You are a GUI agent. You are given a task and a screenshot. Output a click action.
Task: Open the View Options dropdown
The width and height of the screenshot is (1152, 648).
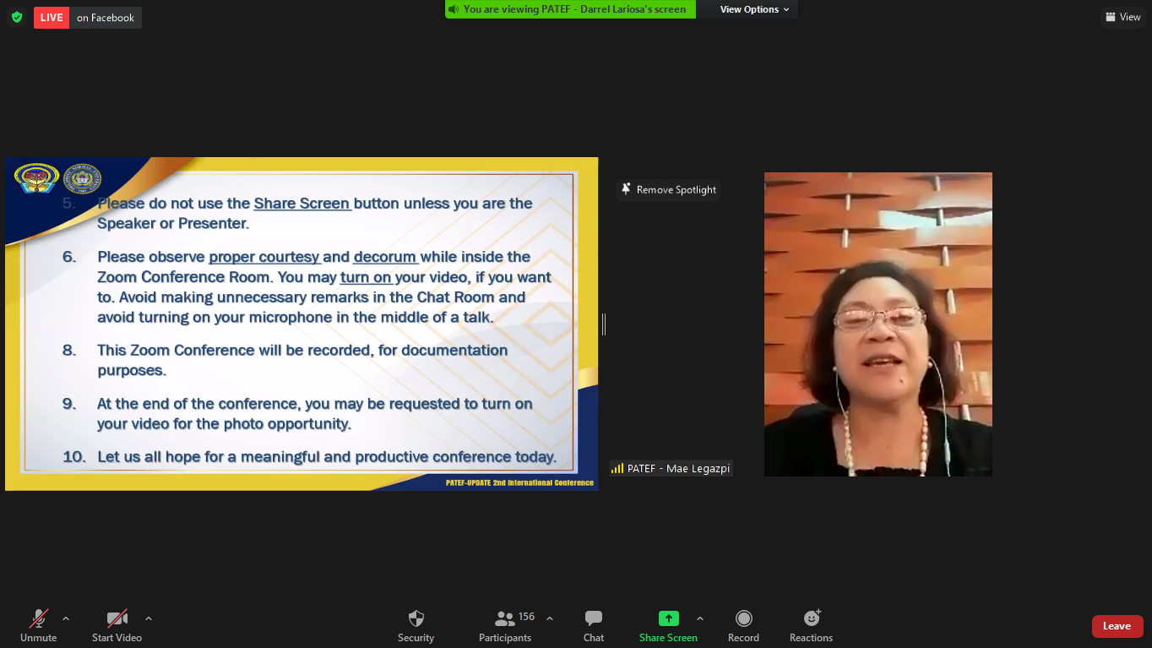click(754, 9)
